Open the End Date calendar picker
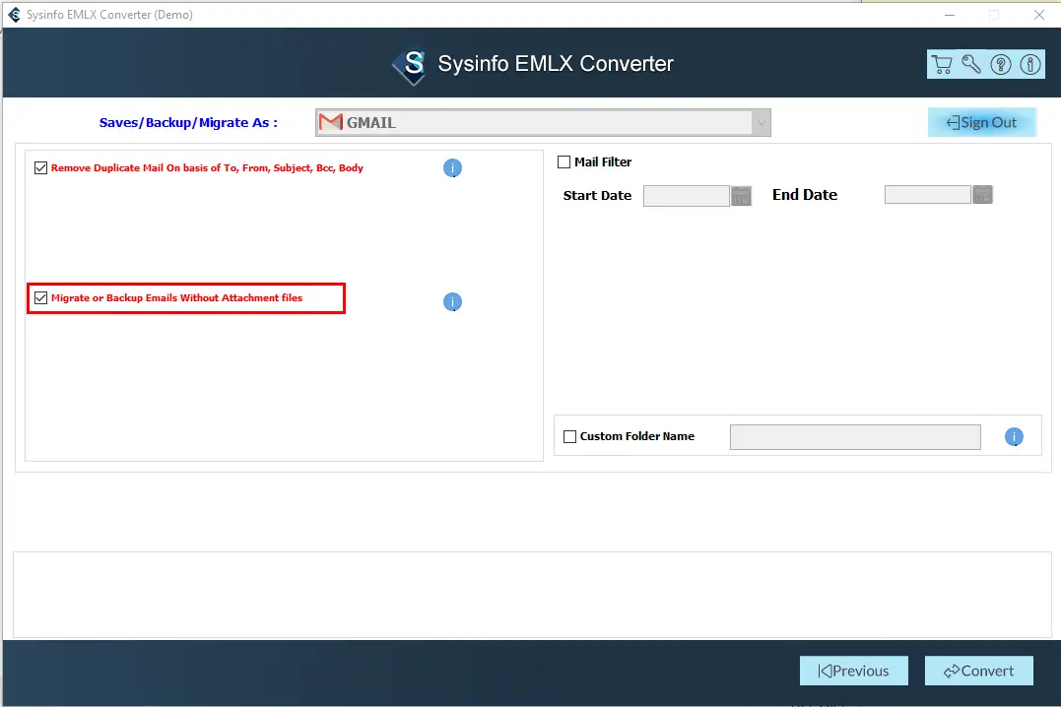Viewport: 1061px width, 707px height. pyautogui.click(x=982, y=195)
